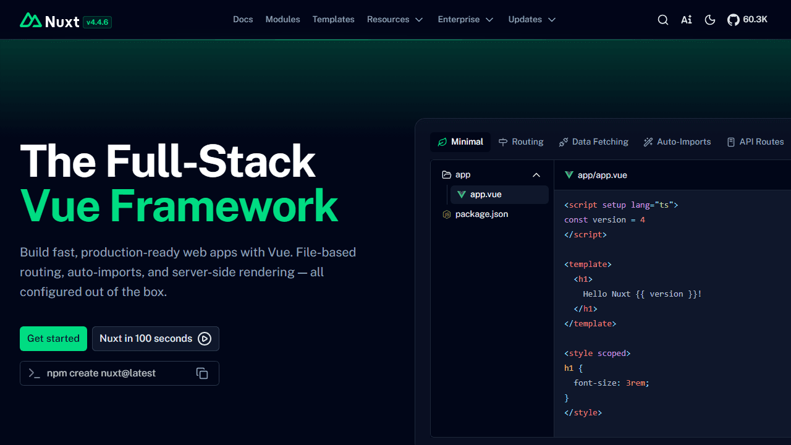Viewport: 791px width, 445px height.
Task: Open the 60.3K GitHub stars link
Action: [748, 20]
